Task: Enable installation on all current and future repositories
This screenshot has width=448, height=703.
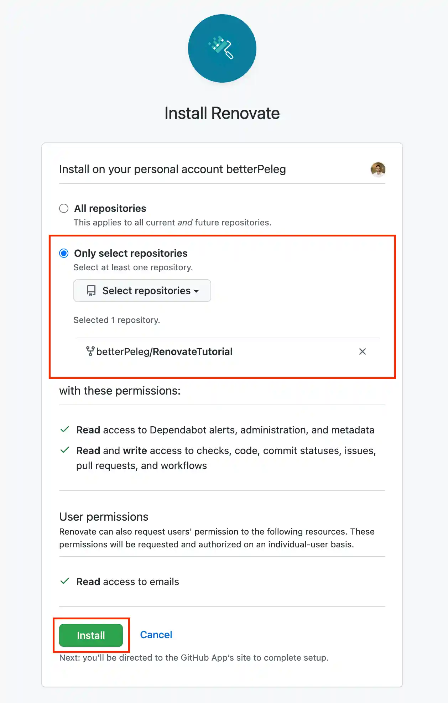Action: [64, 209]
